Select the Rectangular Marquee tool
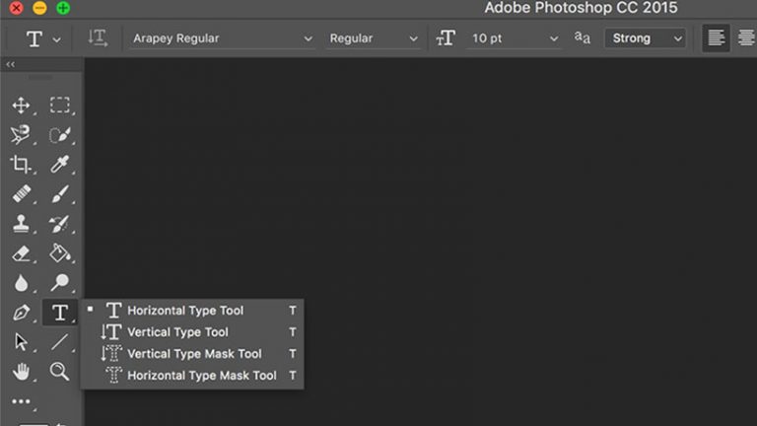Viewport: 757px width, 426px height. click(60, 106)
